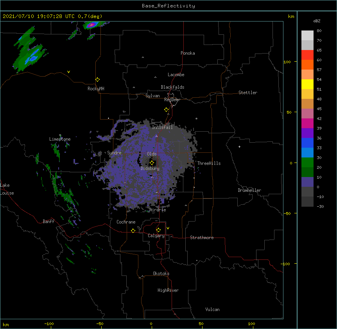Image resolution: width=337 pixels, height=329 pixels.
Task: Click the yellow v marker northwest of RockyMH
Action: tap(68, 72)
